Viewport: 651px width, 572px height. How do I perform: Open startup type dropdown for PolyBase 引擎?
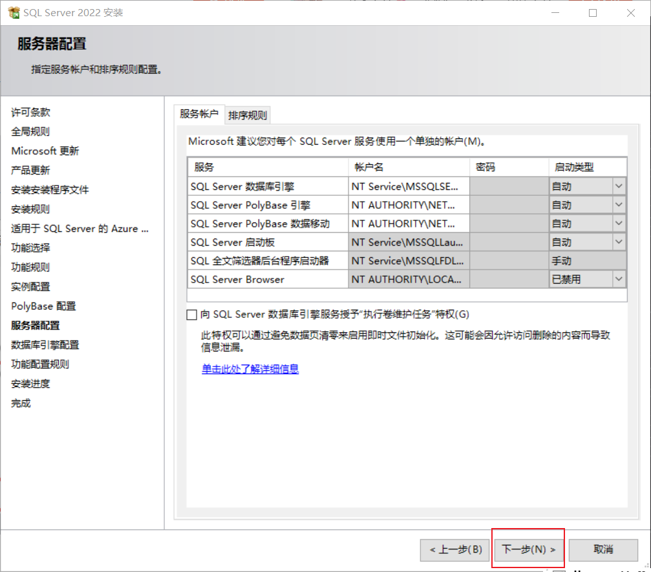(619, 205)
